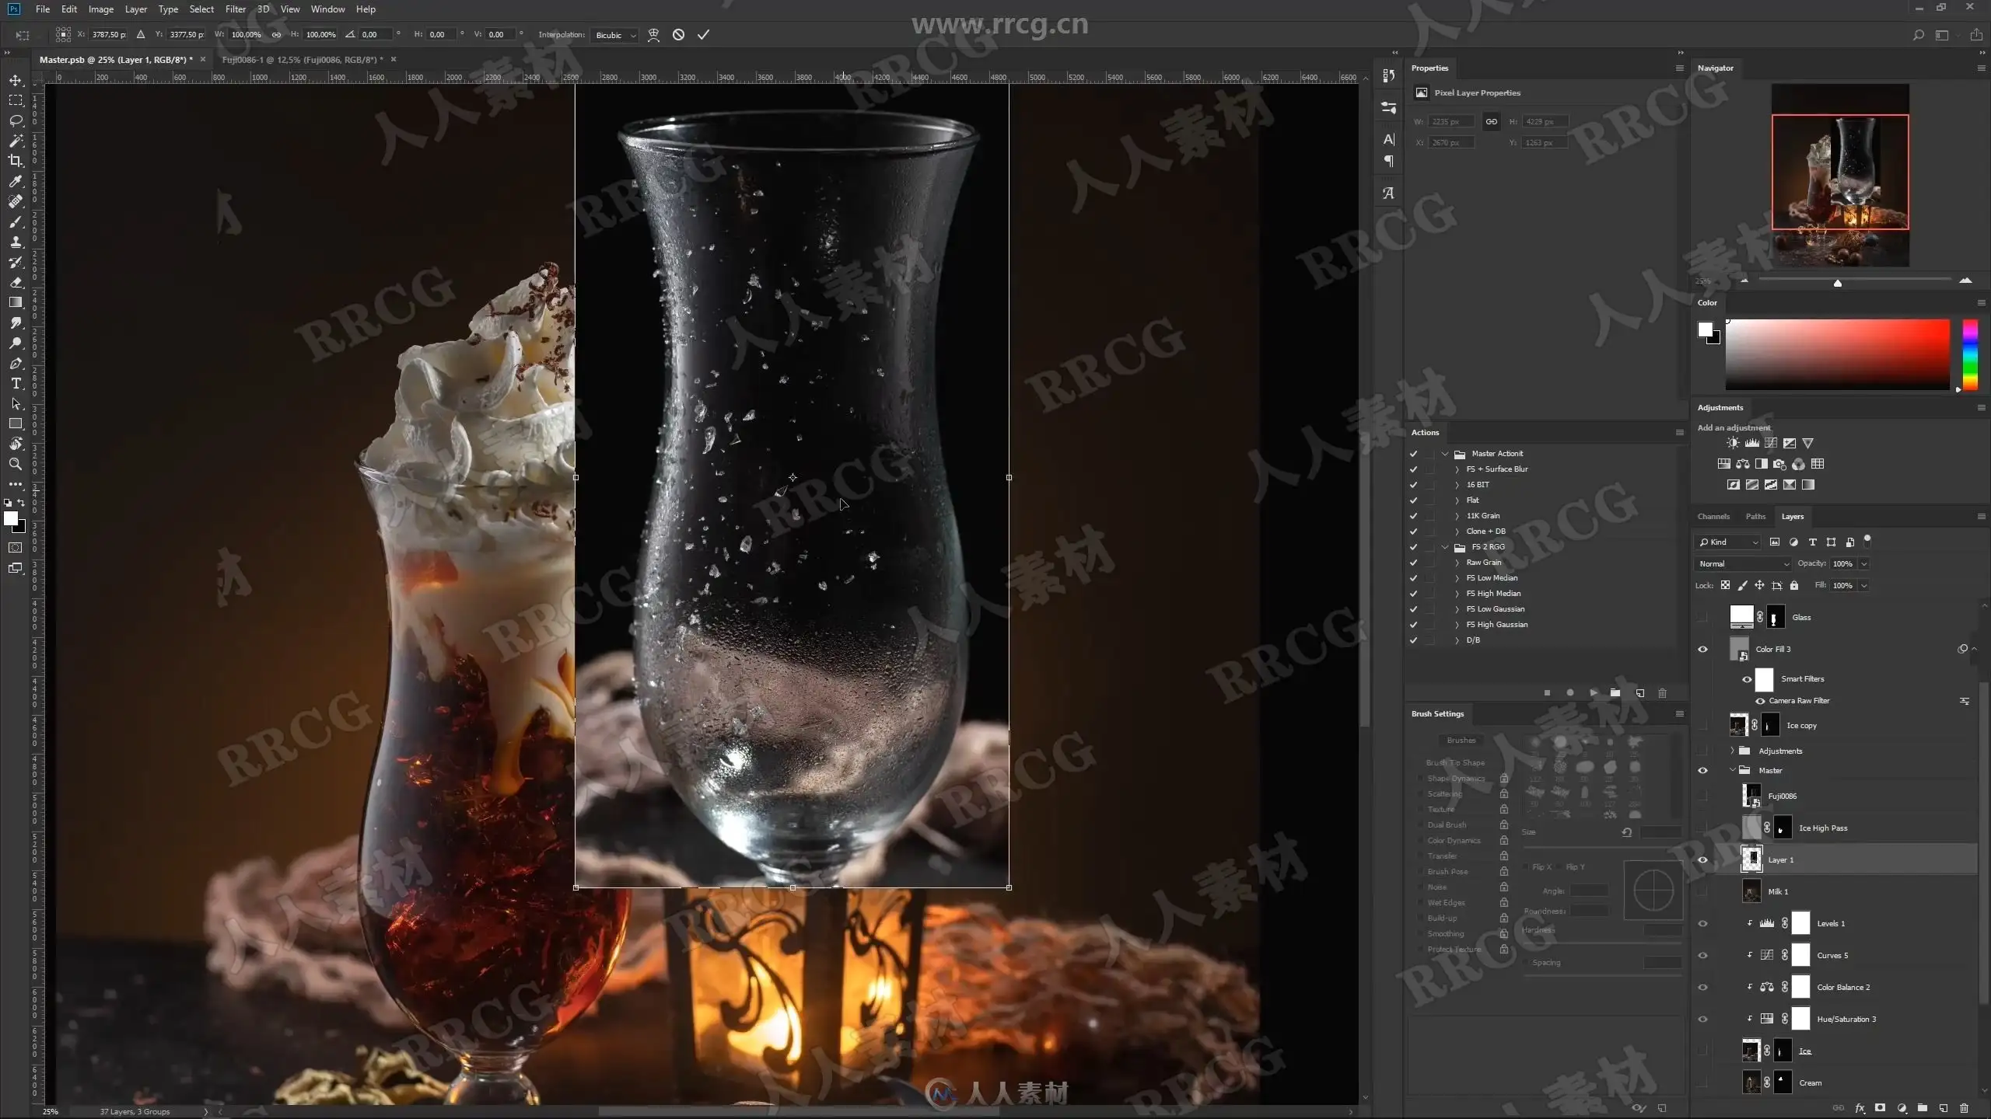Image resolution: width=1991 pixels, height=1119 pixels.
Task: Switch to Fuji0086-1 document tab
Action: tap(303, 59)
